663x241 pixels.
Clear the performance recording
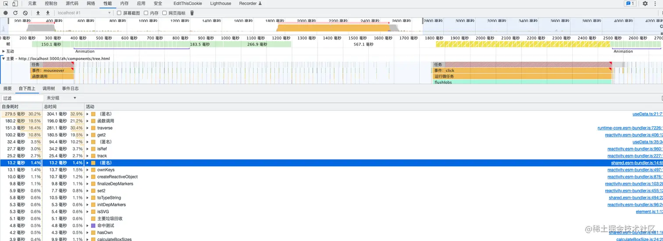coord(25,13)
